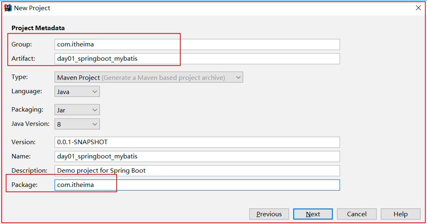The width and height of the screenshot is (427, 224).
Task: Focus the Package input field
Action: pyautogui.click(x=197, y=185)
